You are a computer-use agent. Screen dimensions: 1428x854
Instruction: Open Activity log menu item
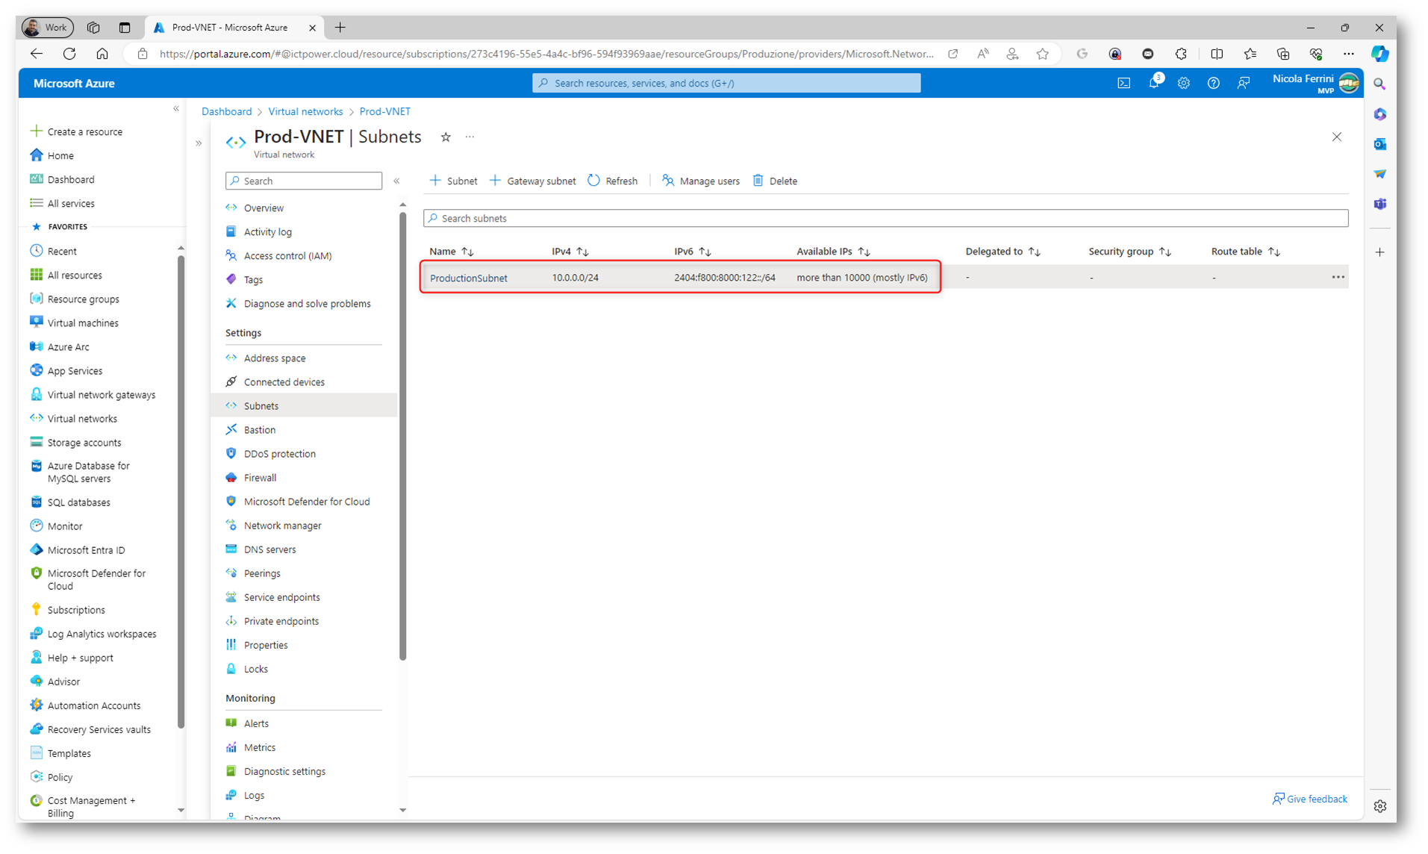[267, 231]
